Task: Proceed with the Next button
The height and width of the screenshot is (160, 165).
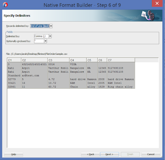Action: tap(109, 154)
